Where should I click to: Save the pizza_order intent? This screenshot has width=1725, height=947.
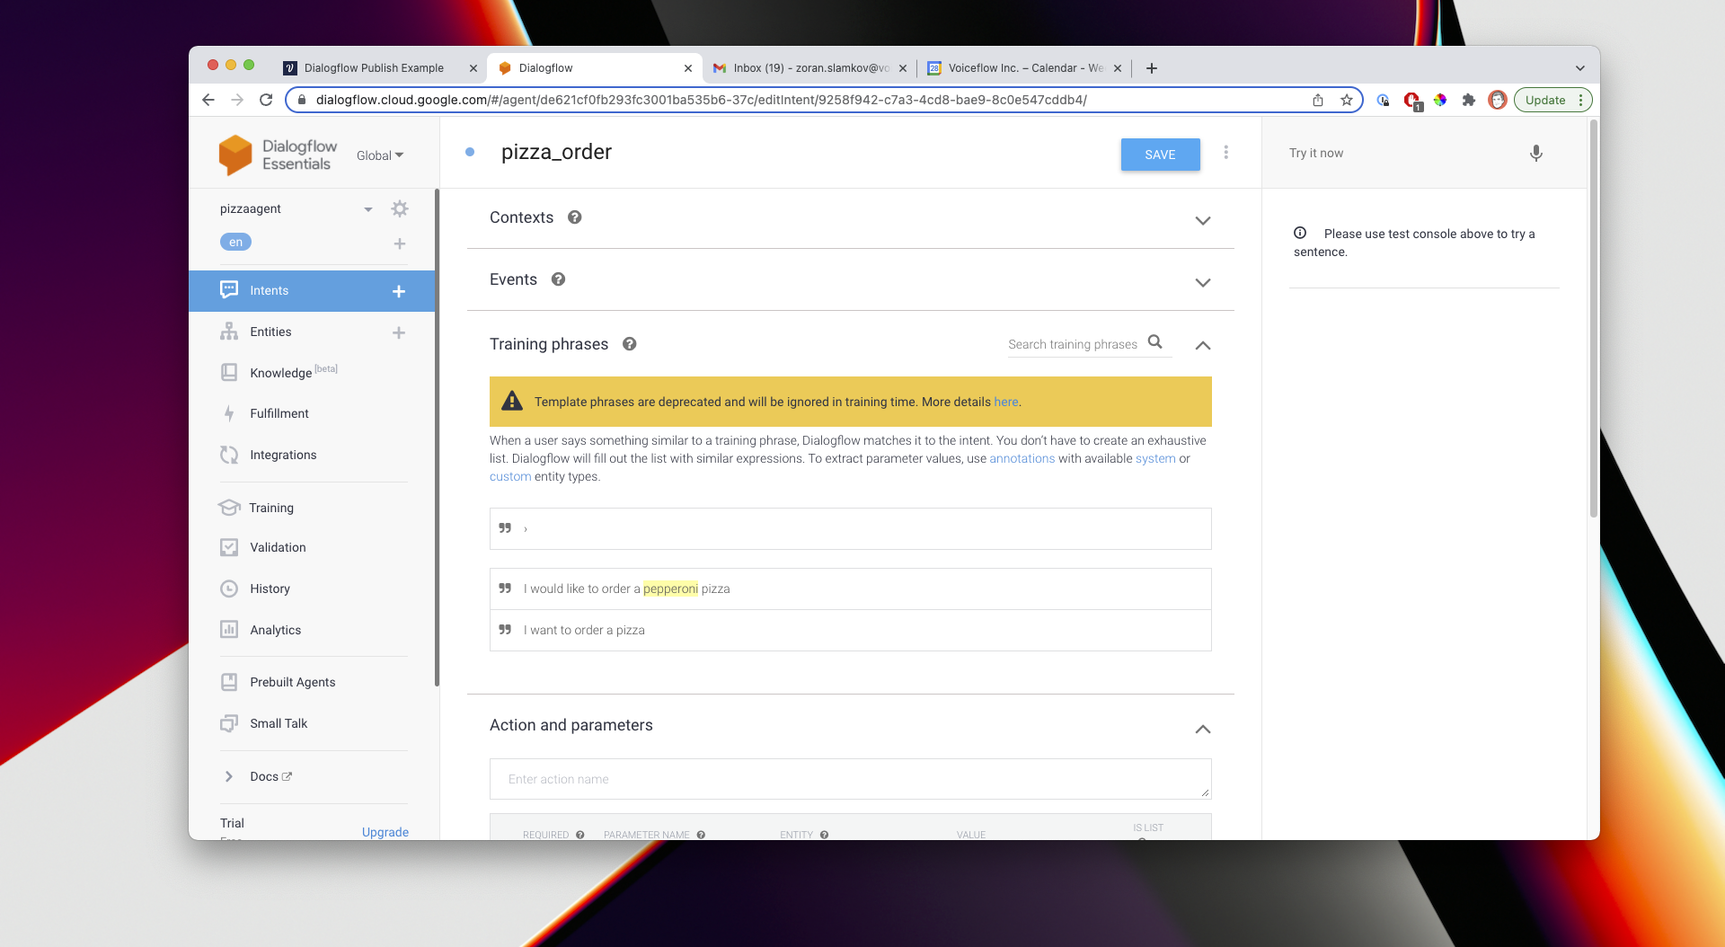coord(1160,155)
